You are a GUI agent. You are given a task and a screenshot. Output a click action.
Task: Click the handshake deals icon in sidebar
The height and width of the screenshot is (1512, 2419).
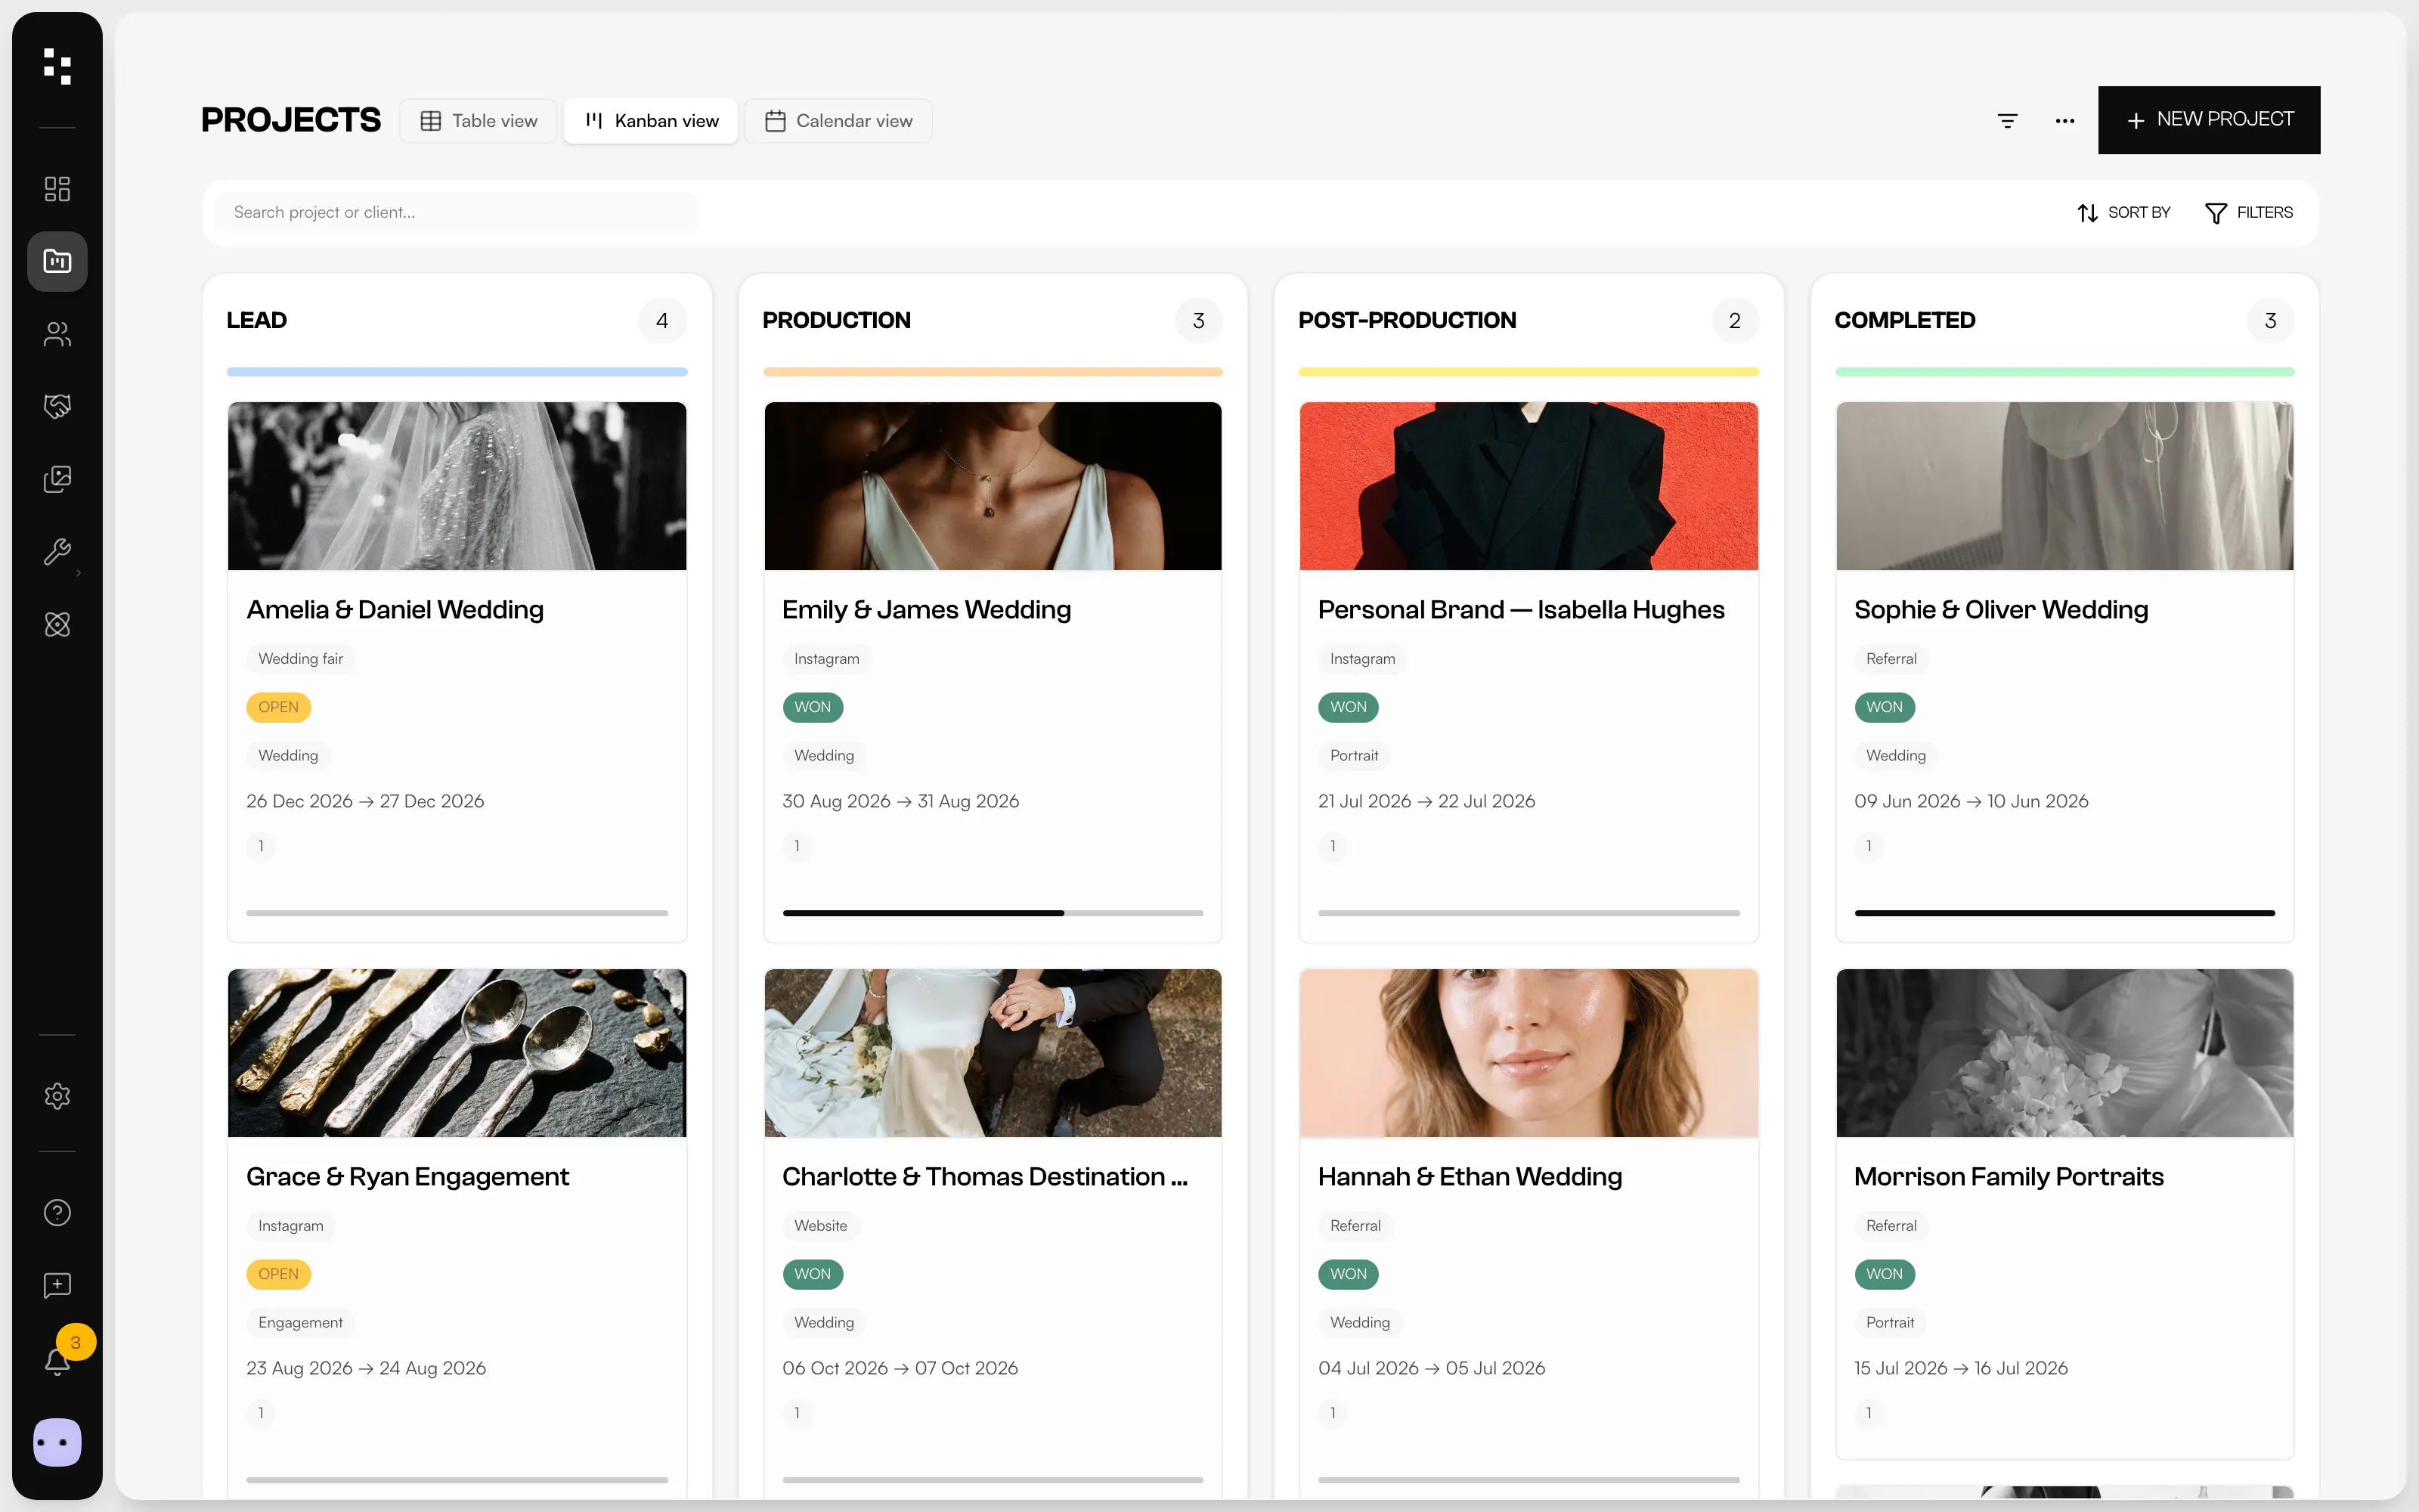[x=57, y=406]
